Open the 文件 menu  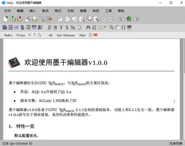tap(7, 11)
